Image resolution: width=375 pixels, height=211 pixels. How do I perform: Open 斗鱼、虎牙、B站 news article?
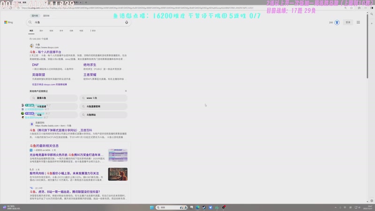(65, 192)
